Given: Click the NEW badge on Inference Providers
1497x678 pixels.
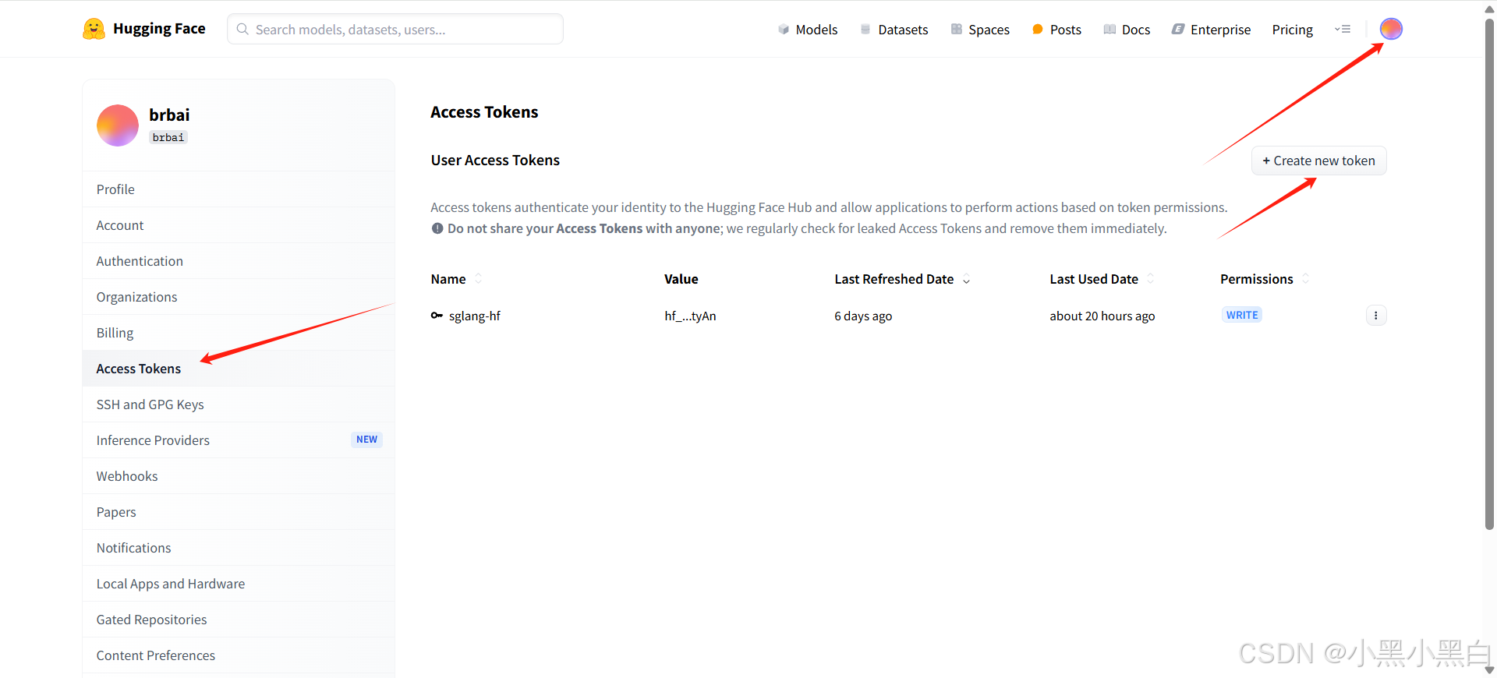Looking at the screenshot, I should 366,440.
